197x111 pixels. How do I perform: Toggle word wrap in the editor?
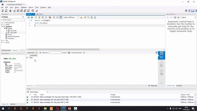click(x=95, y=17)
